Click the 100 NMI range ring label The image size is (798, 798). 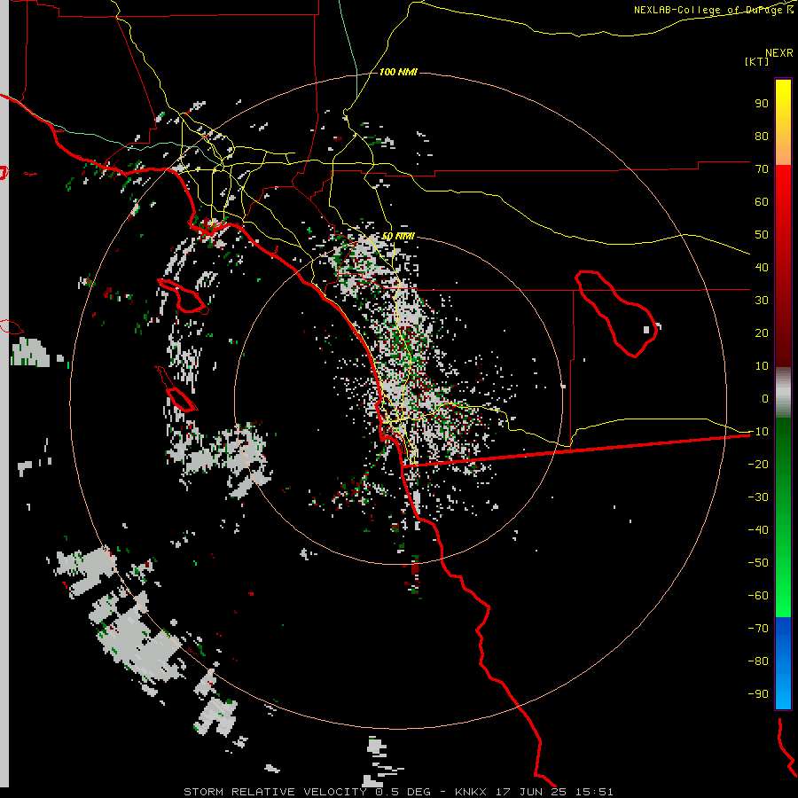(398, 73)
